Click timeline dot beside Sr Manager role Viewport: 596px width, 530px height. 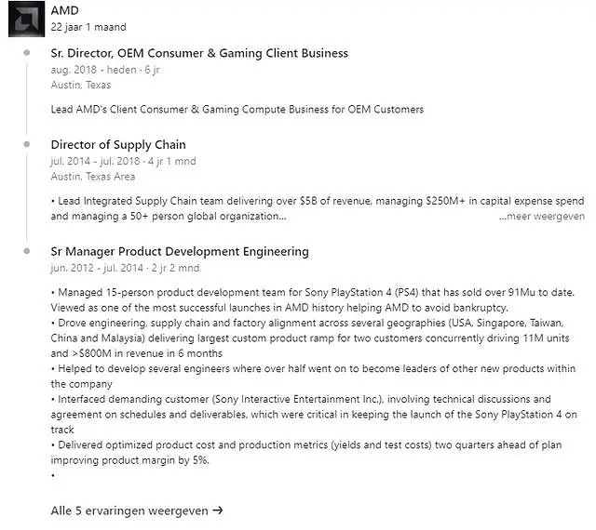tap(29, 252)
